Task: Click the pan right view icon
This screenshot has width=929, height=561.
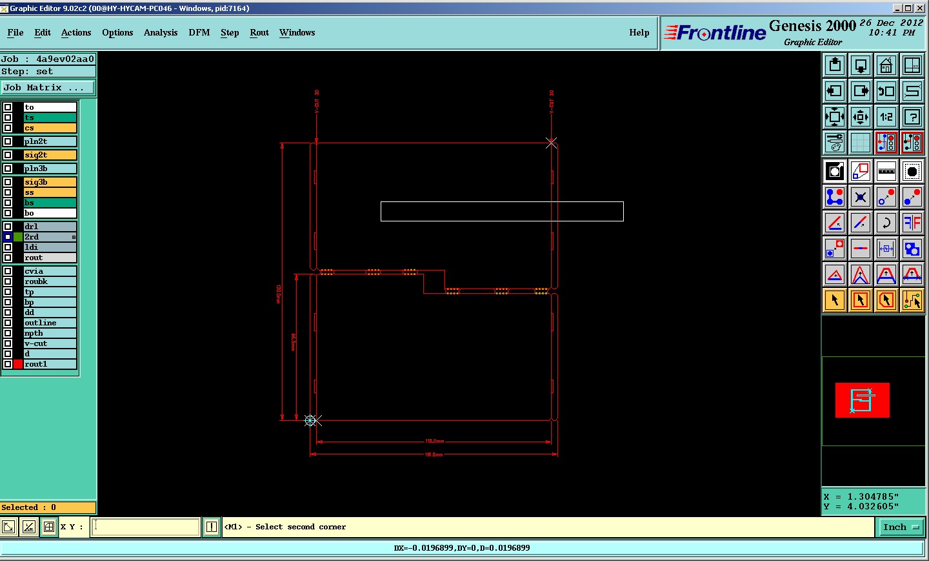Action: [x=861, y=91]
